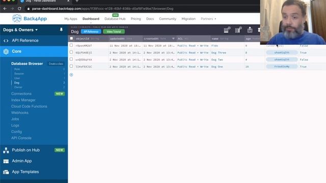326x183 pixels.
Task: Check the Dog Three row checkbox
Action: coord(71,52)
